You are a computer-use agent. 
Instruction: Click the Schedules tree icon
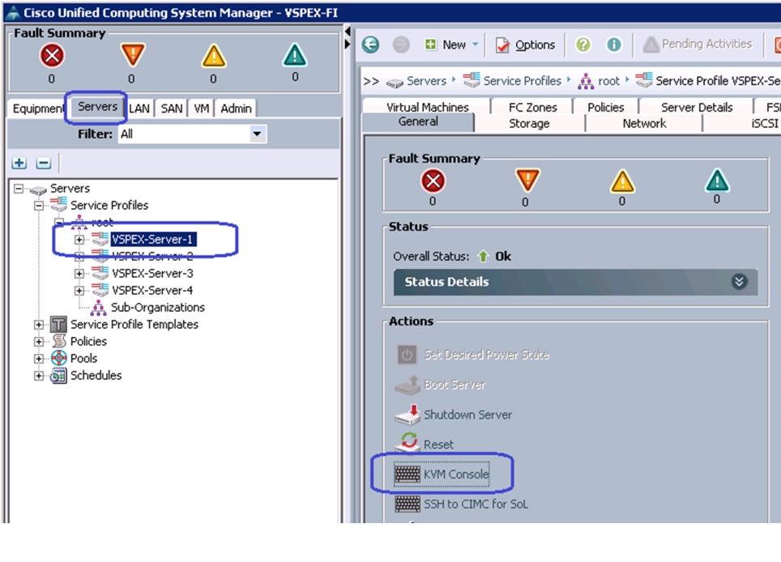tap(59, 375)
